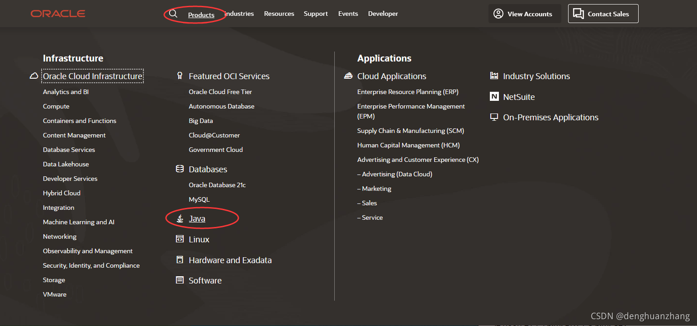Click the Oracle logo
The height and width of the screenshot is (326, 697).
coord(58,14)
